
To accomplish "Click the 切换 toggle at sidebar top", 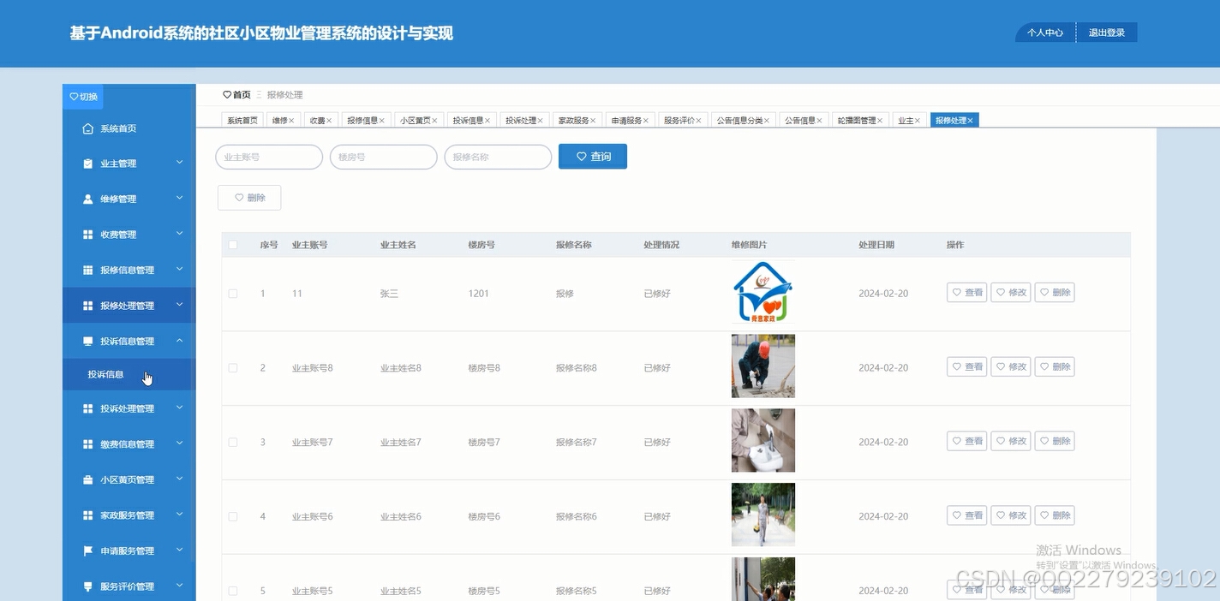I will tap(82, 96).
